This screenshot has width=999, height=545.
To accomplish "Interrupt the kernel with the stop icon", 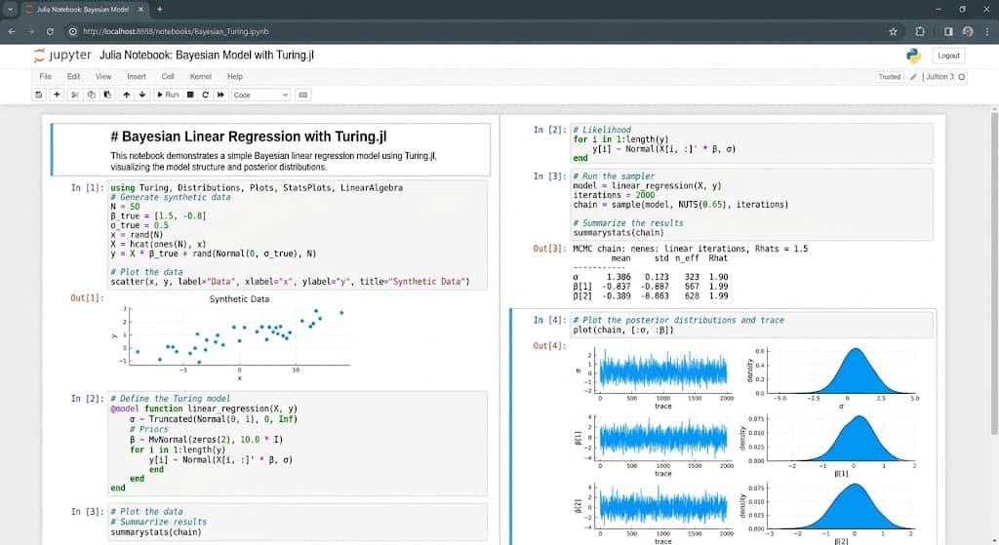I will [x=190, y=95].
